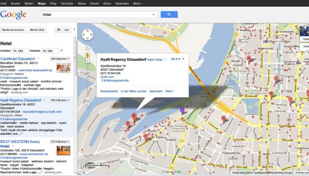This screenshot has width=309, height=176.
Task: Close the Hyatt Regency info window
Action: point(183,59)
